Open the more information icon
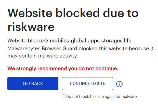 119,84
